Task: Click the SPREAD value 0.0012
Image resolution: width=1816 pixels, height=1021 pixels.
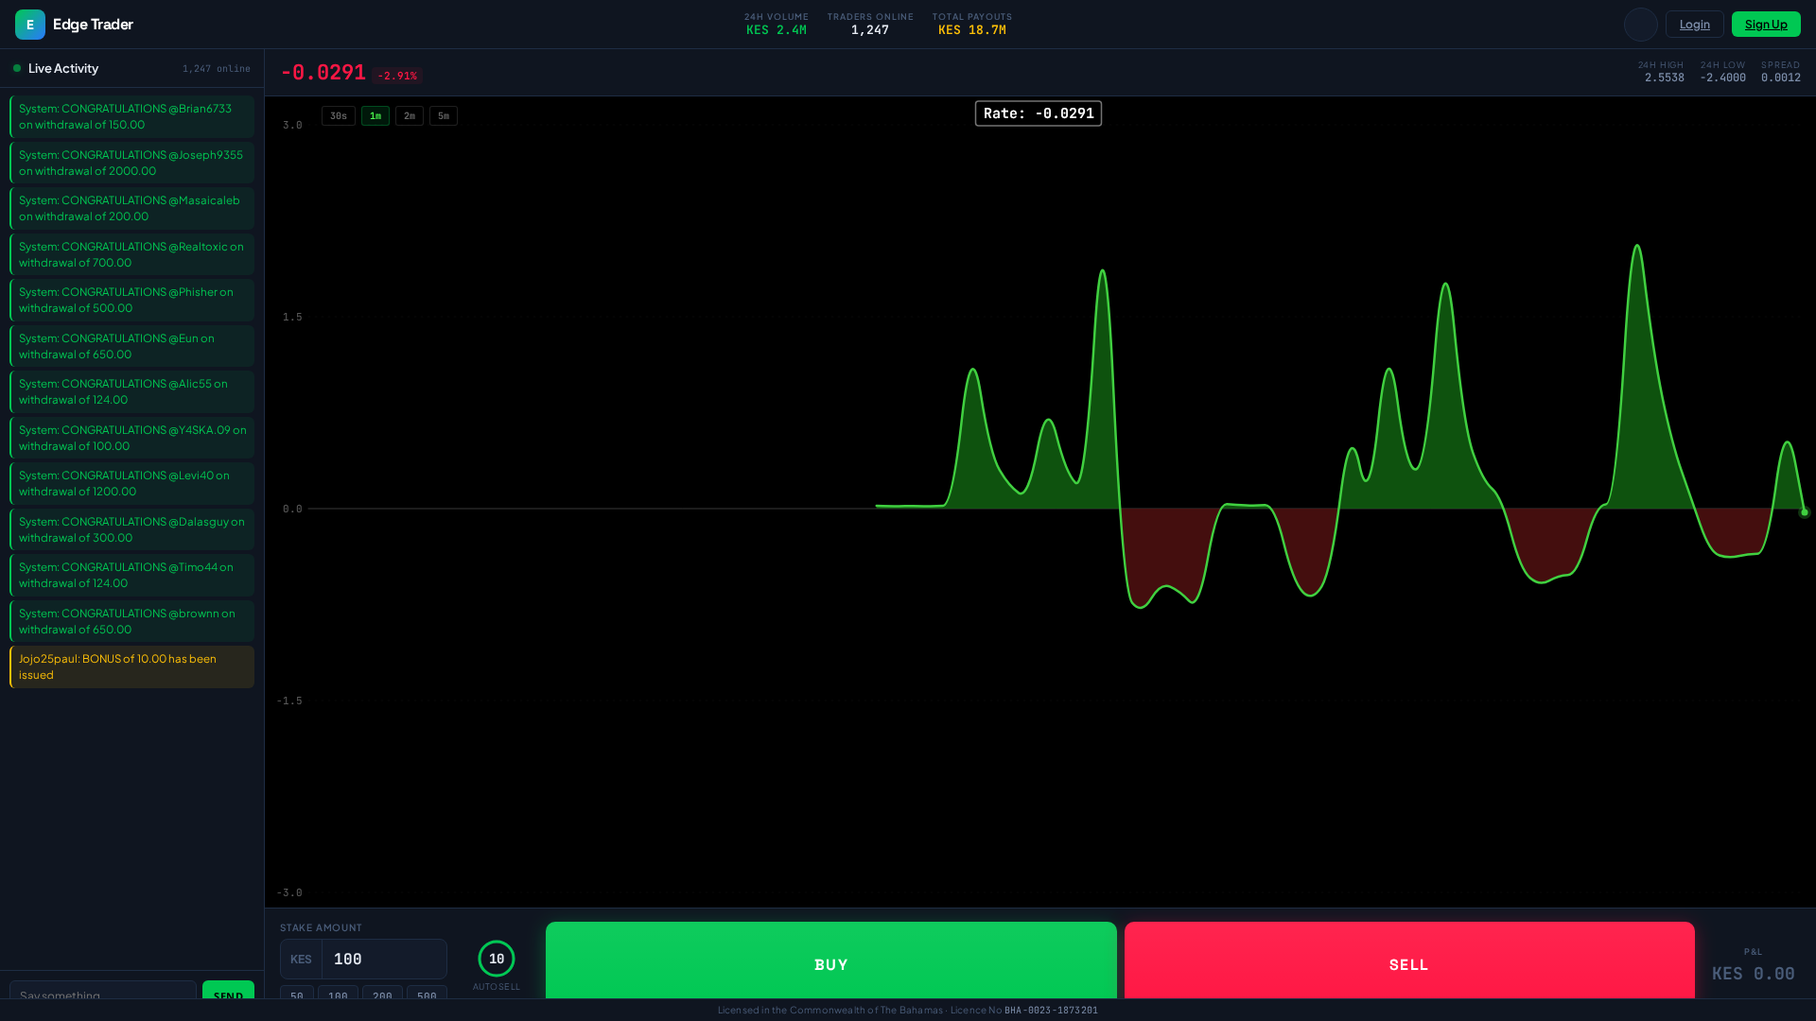Action: [x=1781, y=78]
